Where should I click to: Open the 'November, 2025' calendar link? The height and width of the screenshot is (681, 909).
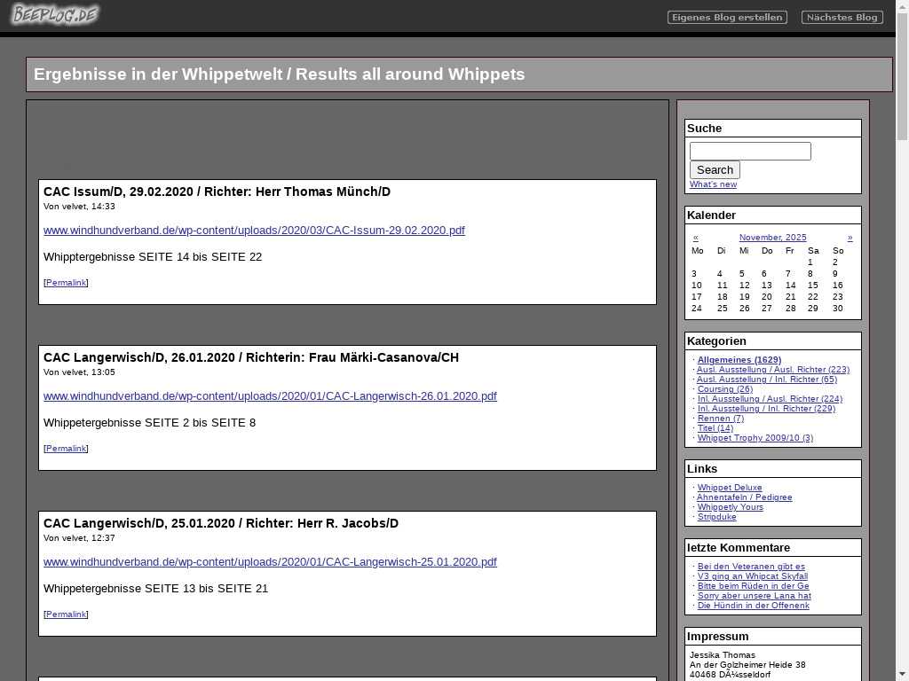click(772, 238)
